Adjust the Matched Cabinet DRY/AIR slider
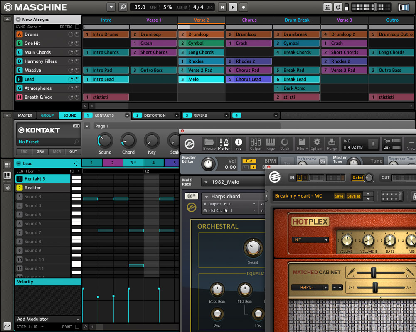416x332 pixels. (x=375, y=288)
